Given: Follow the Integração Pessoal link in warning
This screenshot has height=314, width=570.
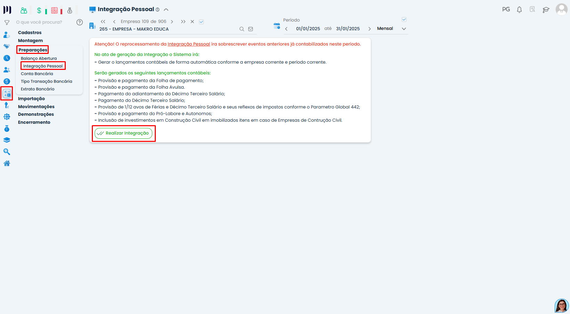Looking at the screenshot, I should click(x=188, y=44).
